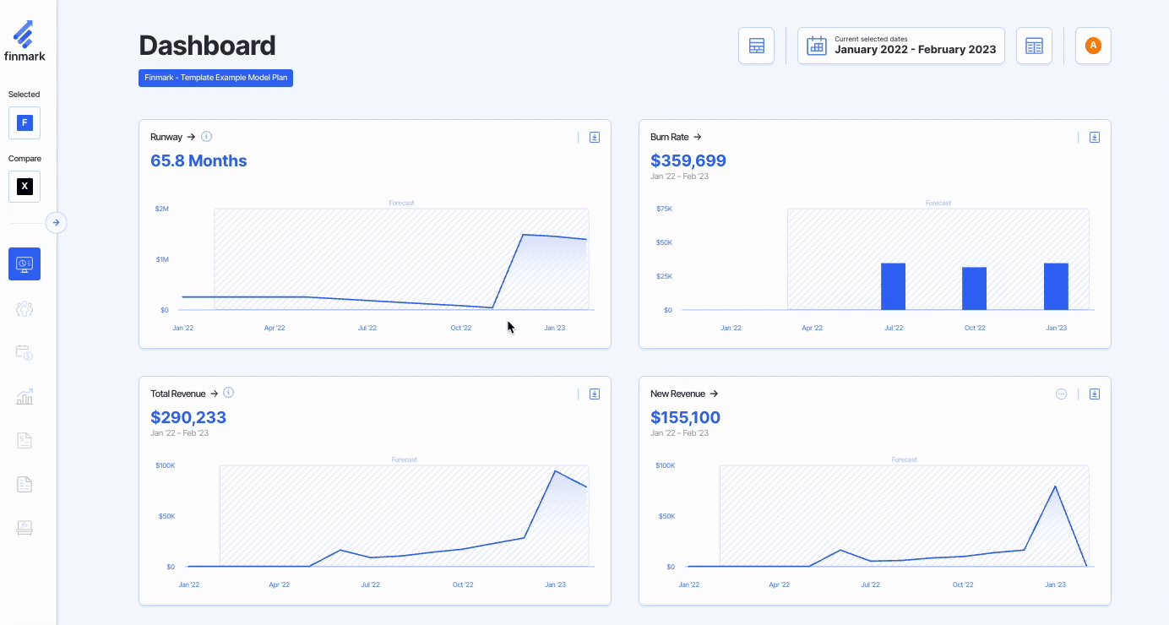
Task: Open the date range picker January 2022 - February 2023
Action: point(901,46)
